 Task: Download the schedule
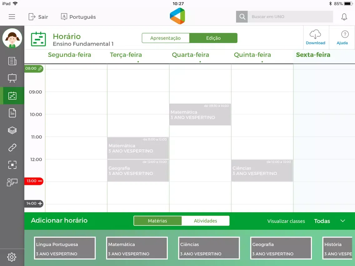tap(315, 37)
